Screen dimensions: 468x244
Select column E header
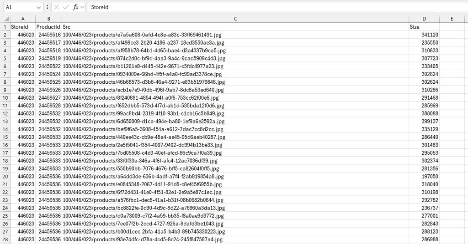tap(452, 19)
